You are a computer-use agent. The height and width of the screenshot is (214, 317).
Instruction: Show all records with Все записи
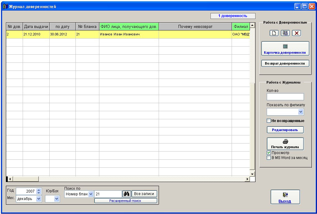[144, 194]
